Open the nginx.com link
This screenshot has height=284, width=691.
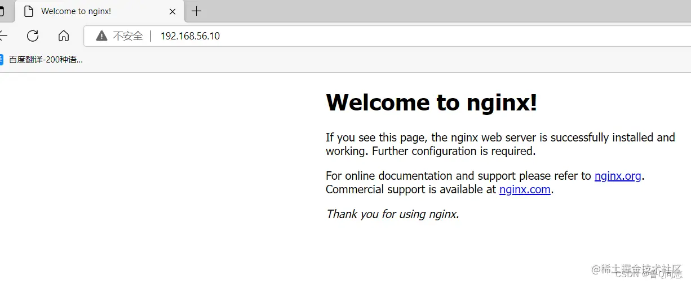(525, 189)
